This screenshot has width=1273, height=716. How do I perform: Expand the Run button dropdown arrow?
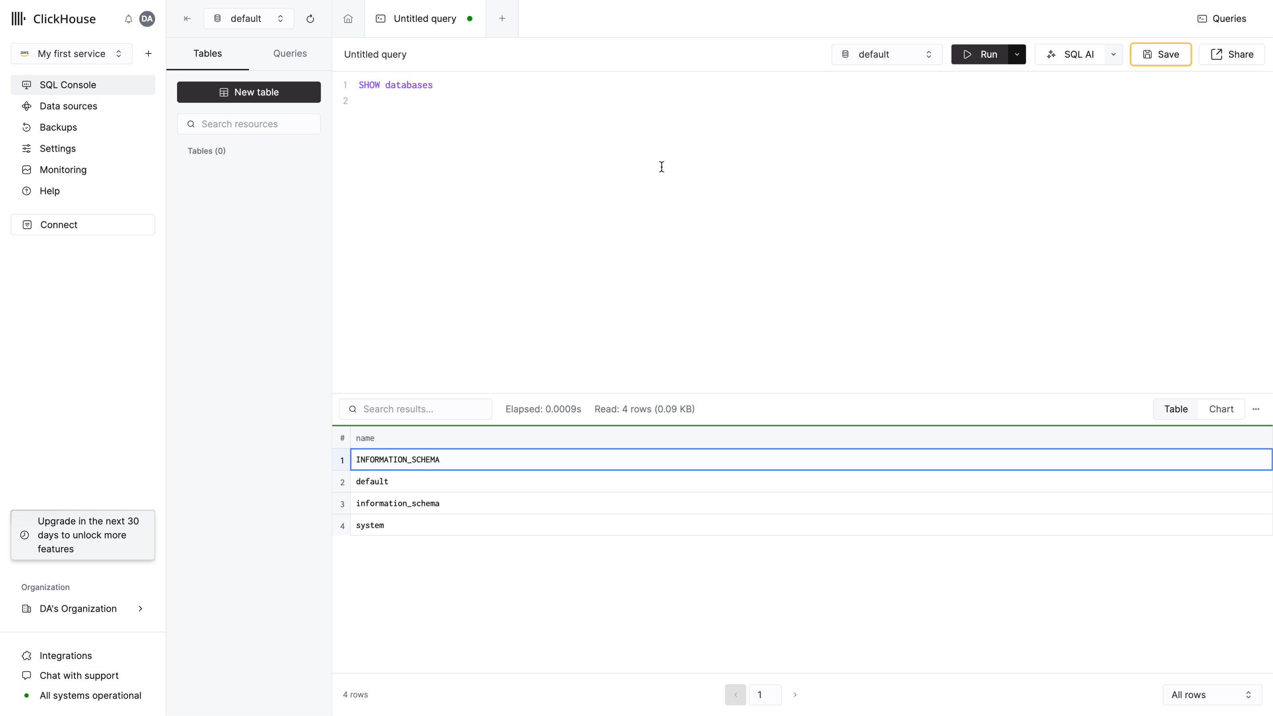click(x=1017, y=54)
